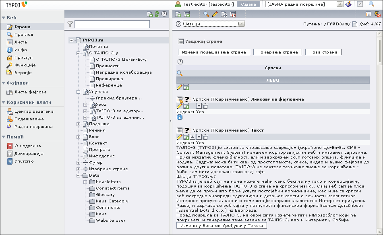Select Напредна колаборација page in tree
This screenshot has width=383, height=235.
click(x=124, y=72)
